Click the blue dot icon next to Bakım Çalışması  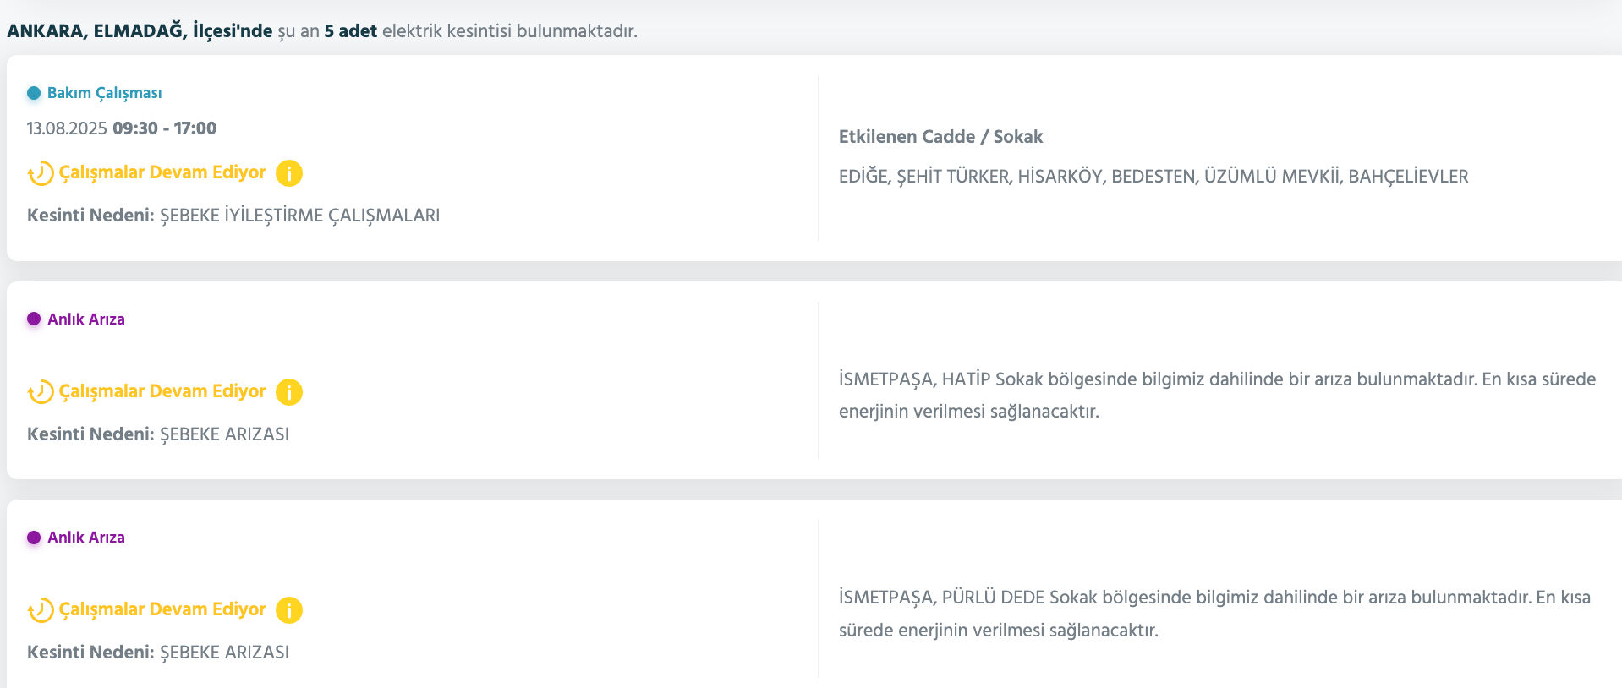[33, 93]
